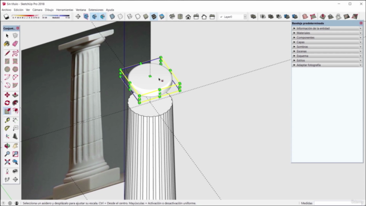Image resolution: width=366 pixels, height=206 pixels.
Task: Expand the Estilos panel
Action: 327,60
